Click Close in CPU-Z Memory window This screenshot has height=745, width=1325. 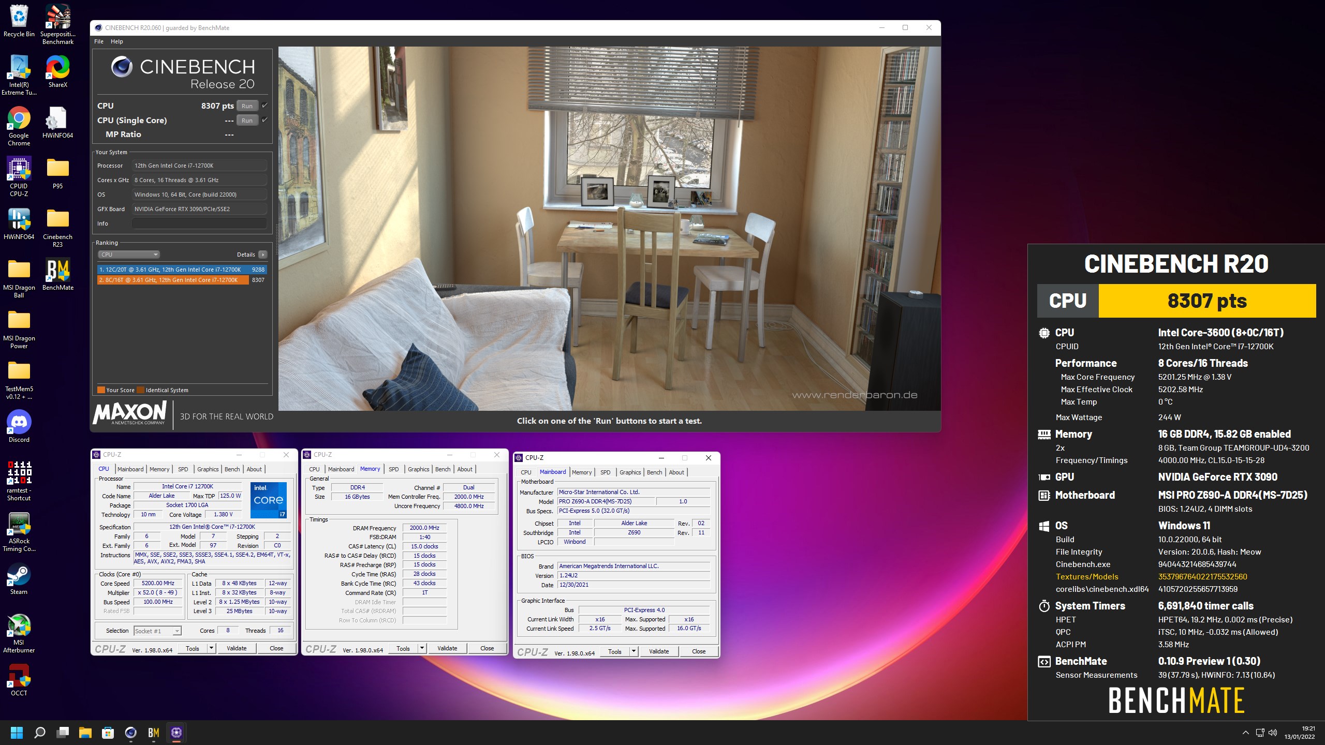click(x=487, y=648)
